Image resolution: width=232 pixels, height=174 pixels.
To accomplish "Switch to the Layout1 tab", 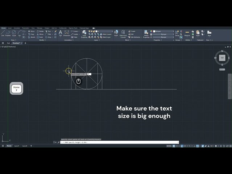I will click(x=17, y=146).
